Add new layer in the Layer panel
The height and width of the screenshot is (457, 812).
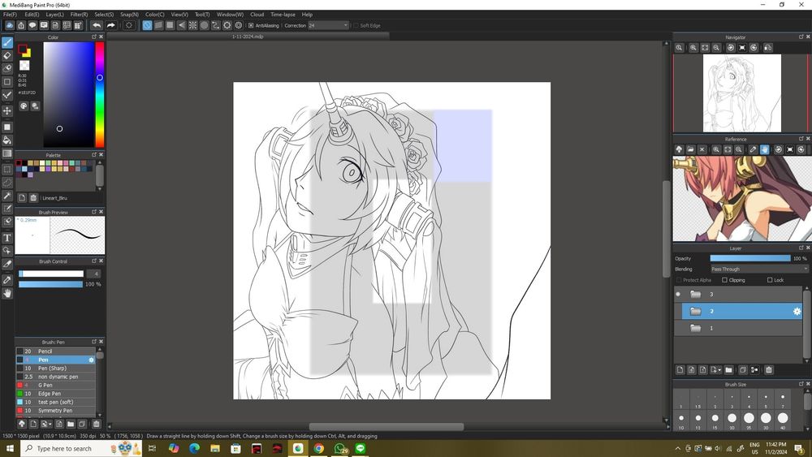point(680,370)
